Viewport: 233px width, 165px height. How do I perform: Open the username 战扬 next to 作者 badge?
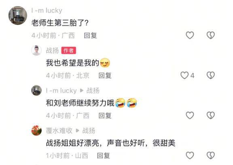pyautogui.click(x=53, y=51)
